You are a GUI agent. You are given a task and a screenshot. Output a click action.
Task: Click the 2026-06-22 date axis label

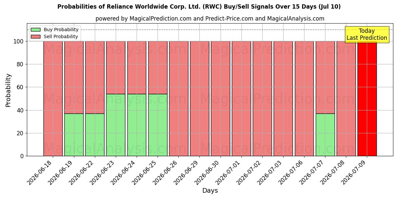pos(82,172)
